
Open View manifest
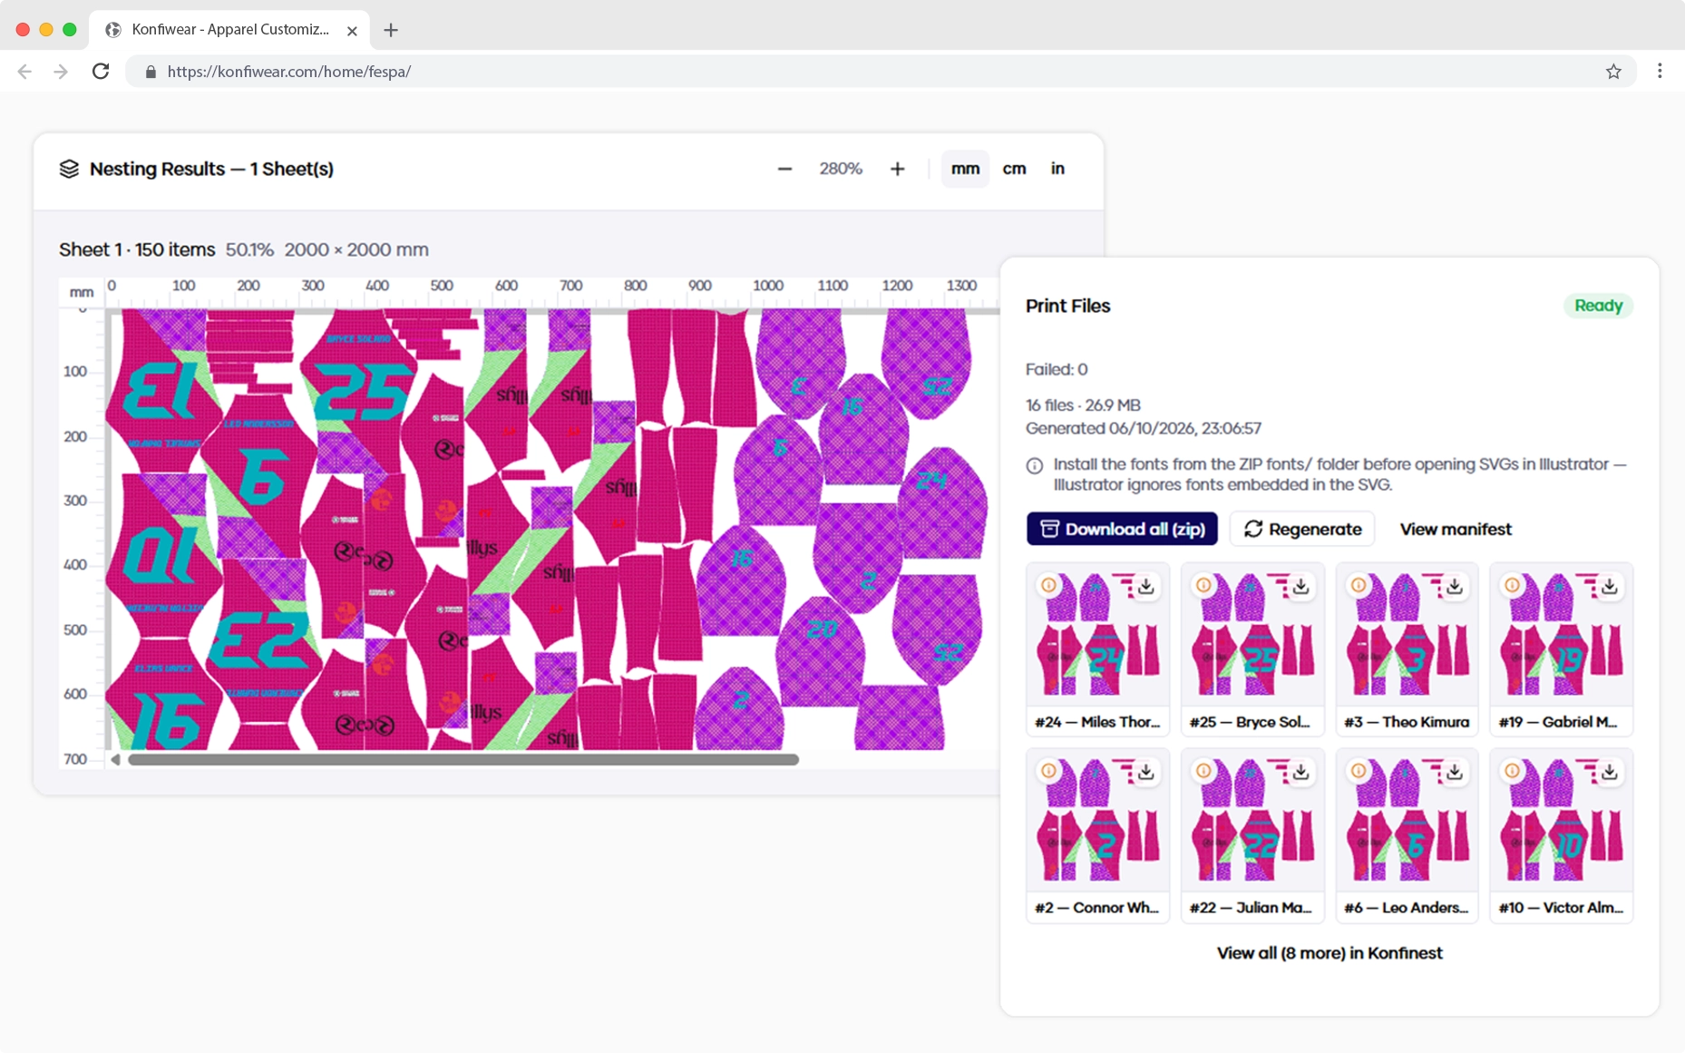(1456, 529)
